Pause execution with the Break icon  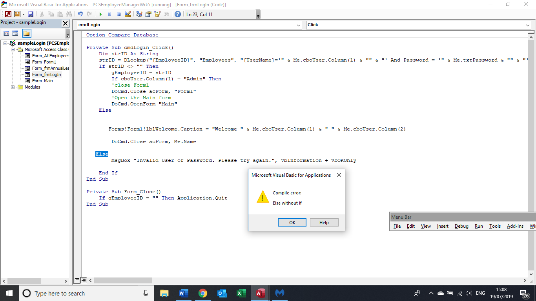(x=109, y=14)
